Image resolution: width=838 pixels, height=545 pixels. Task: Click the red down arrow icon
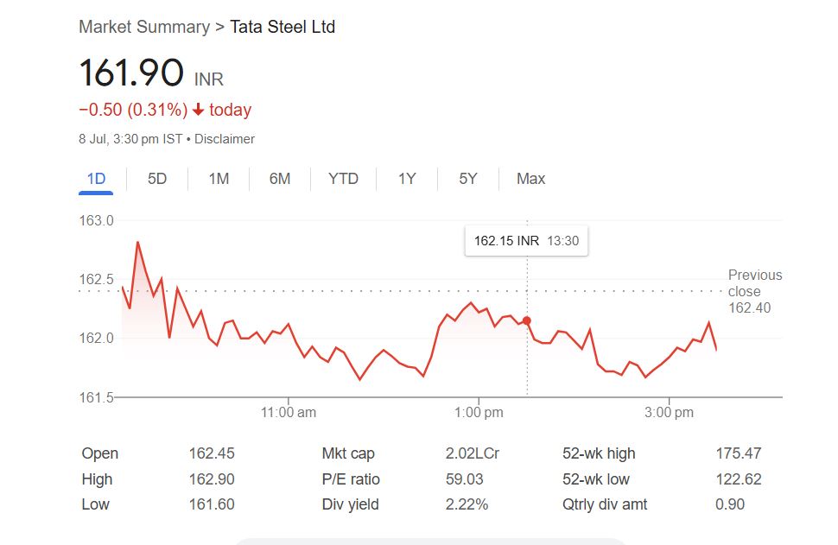click(x=198, y=110)
